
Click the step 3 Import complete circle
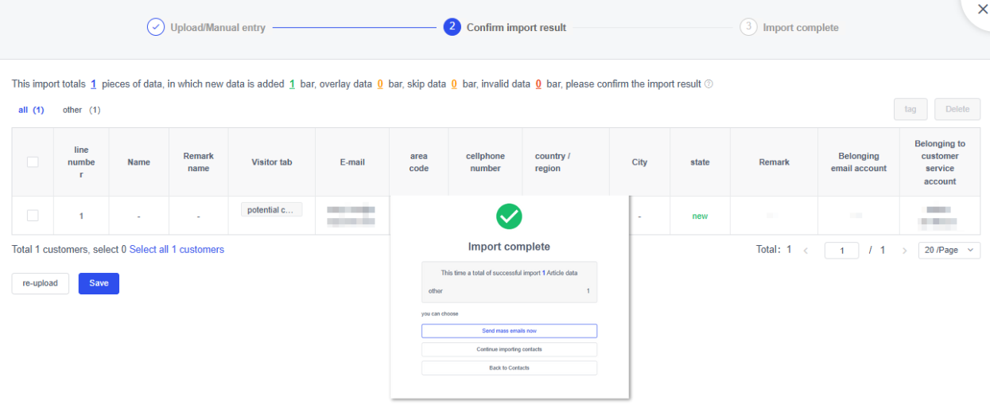pyautogui.click(x=747, y=27)
